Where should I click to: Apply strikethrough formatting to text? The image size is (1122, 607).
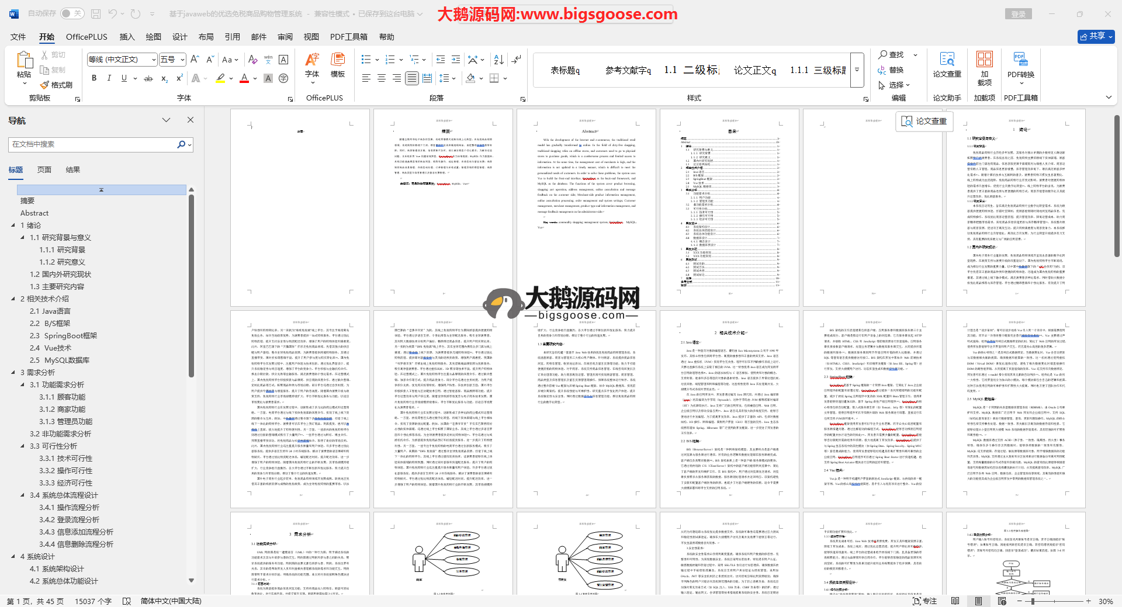[148, 78]
